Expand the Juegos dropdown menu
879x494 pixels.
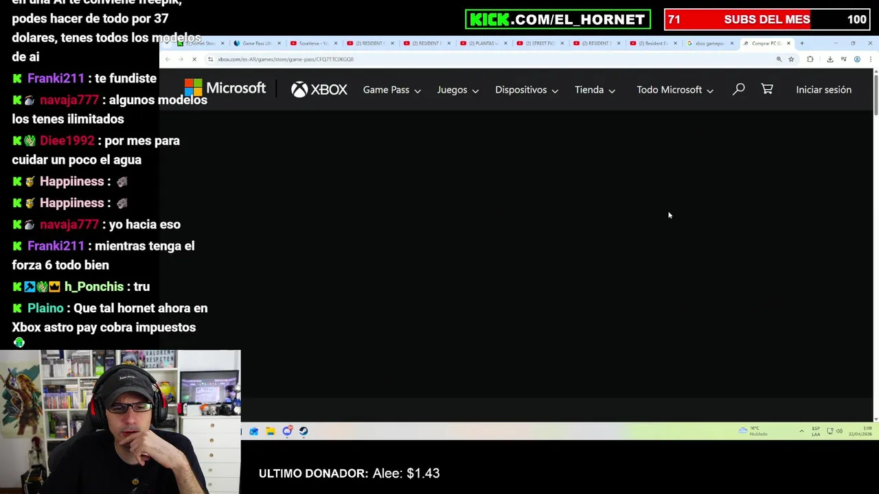[x=457, y=90]
